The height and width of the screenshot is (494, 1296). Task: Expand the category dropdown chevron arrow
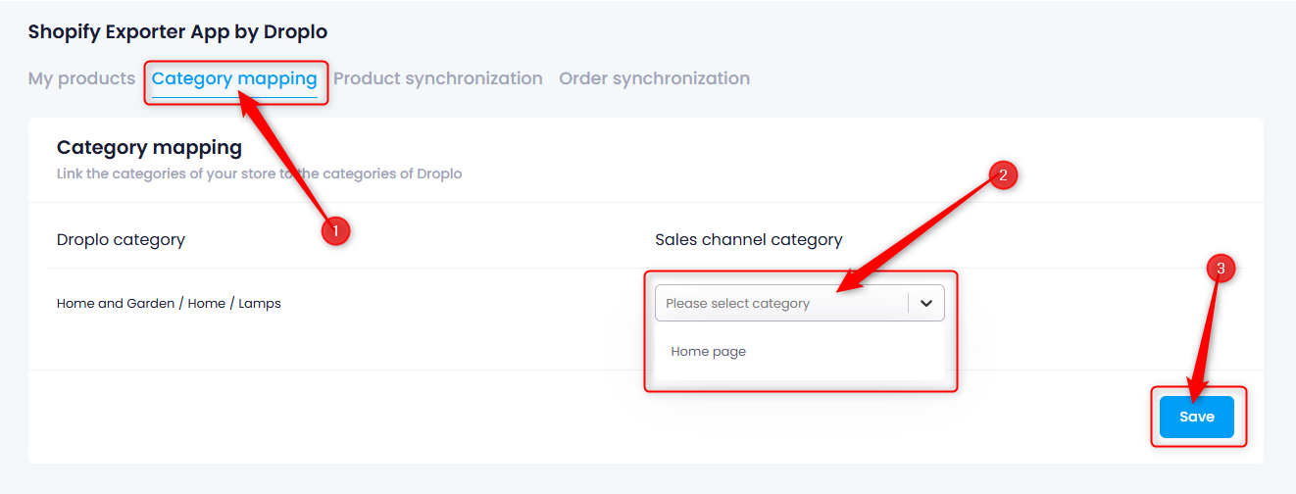926,303
